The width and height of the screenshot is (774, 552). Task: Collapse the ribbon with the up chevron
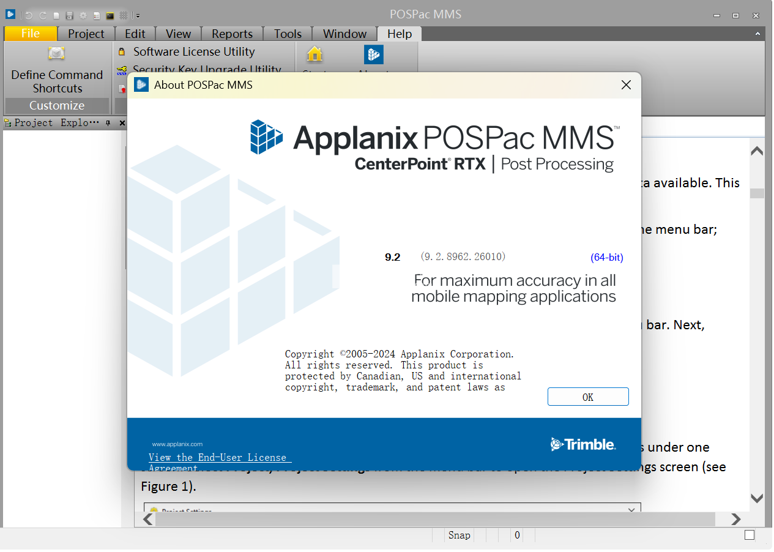(758, 34)
